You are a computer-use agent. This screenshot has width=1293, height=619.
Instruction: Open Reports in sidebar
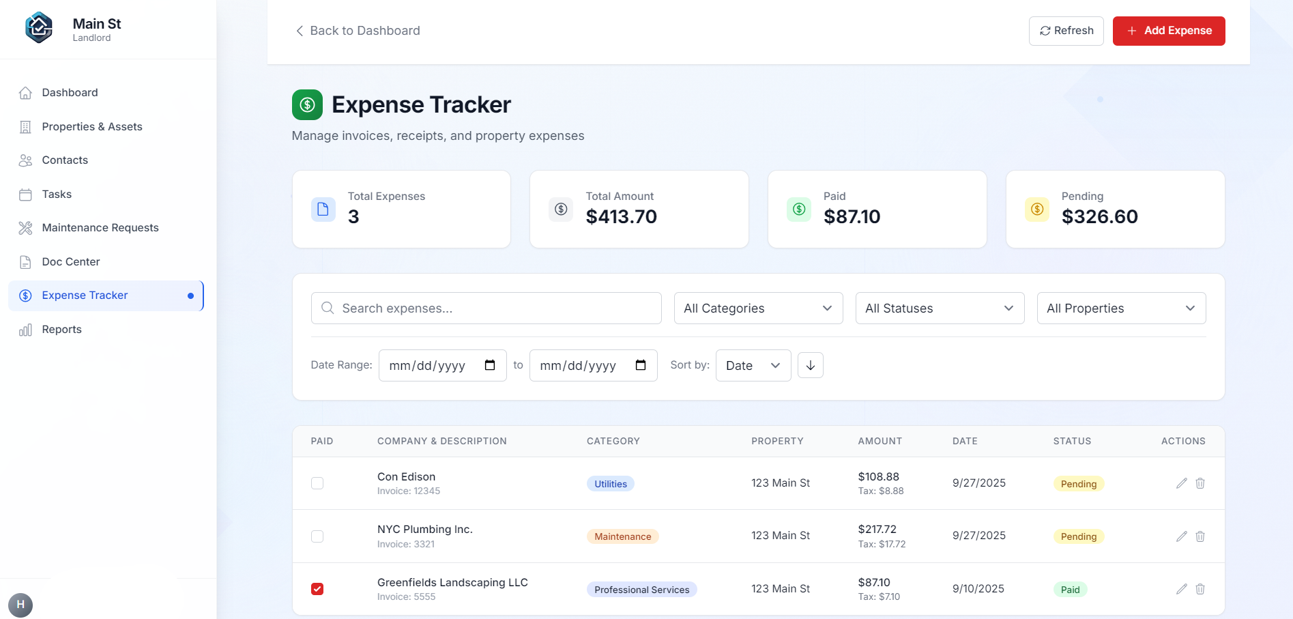tap(106, 330)
